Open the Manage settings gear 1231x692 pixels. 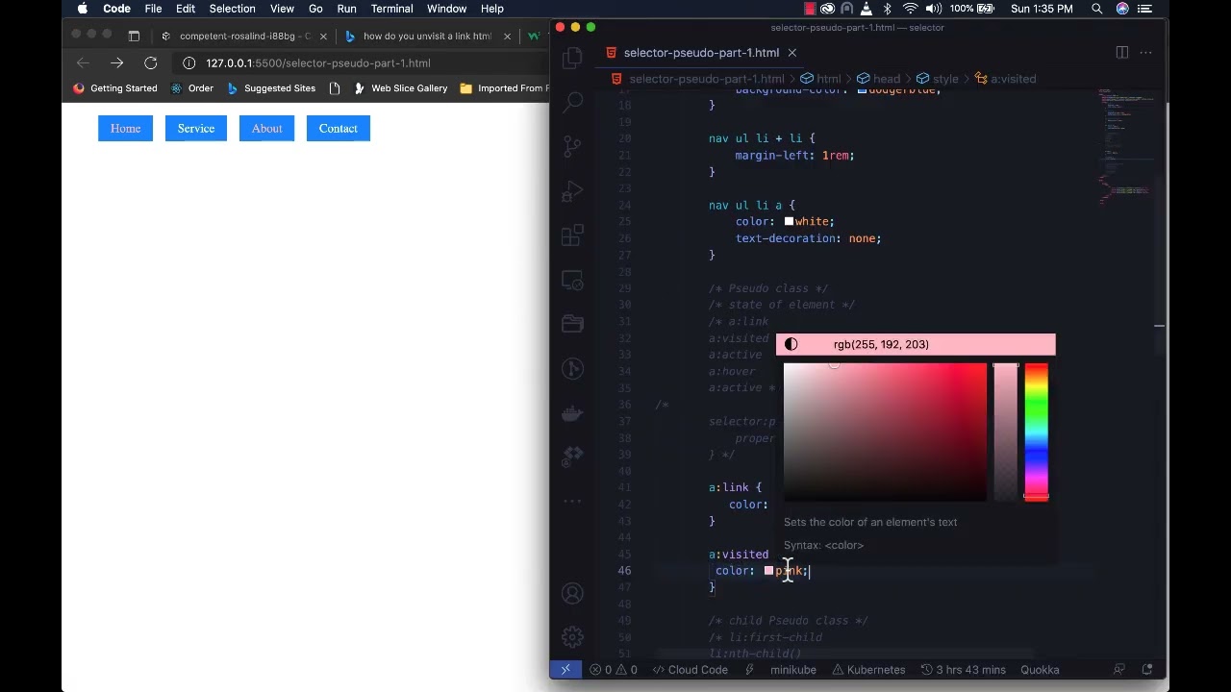[x=573, y=636]
